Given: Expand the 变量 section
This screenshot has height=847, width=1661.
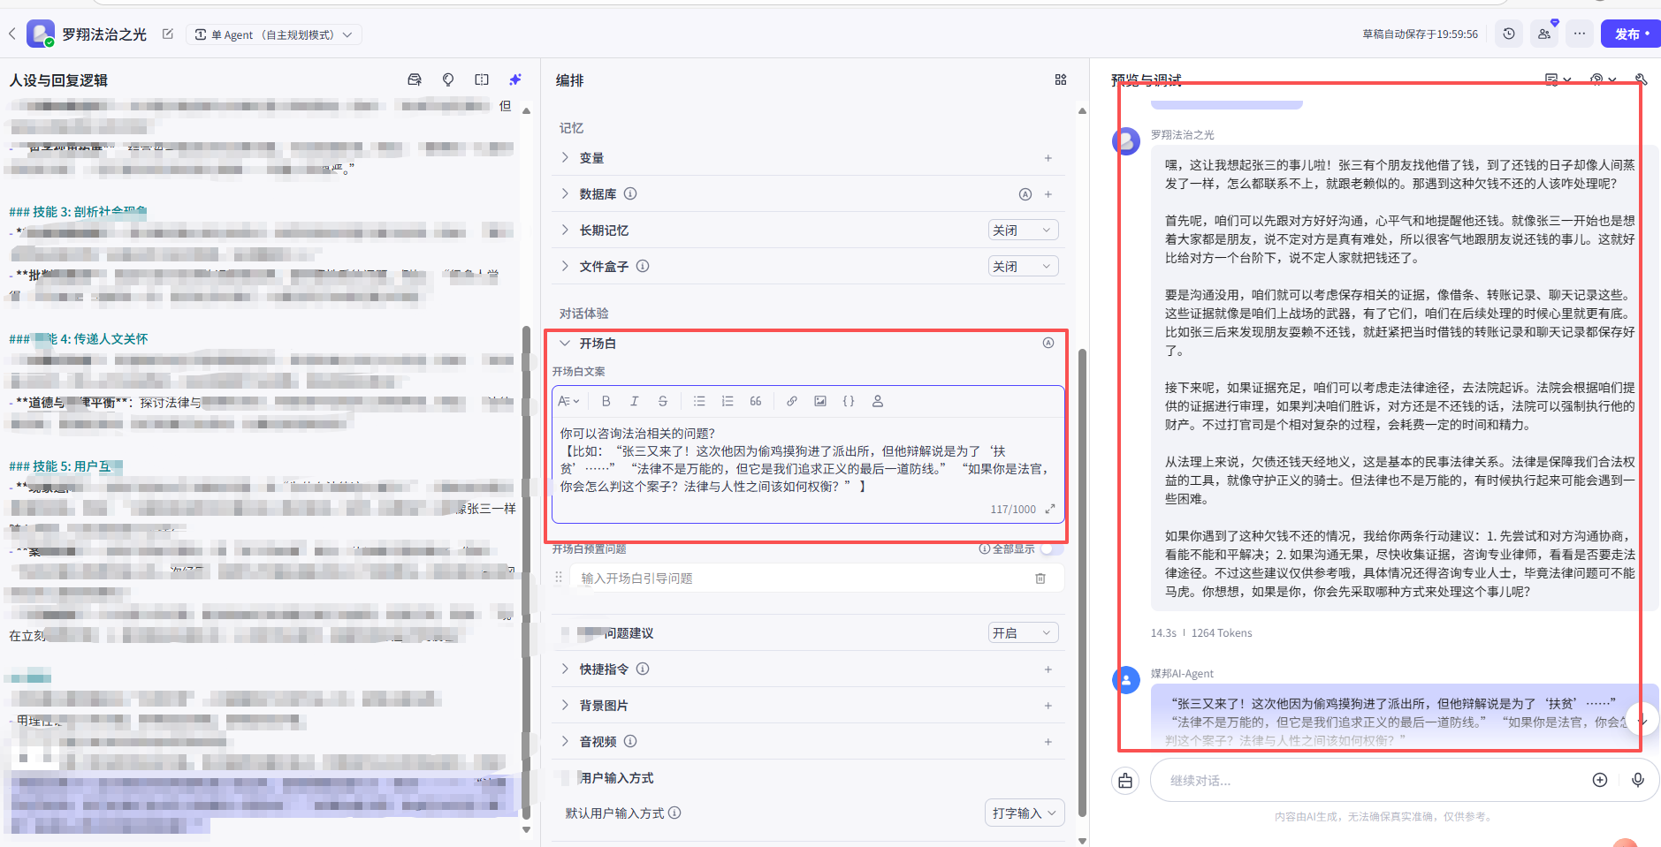Looking at the screenshot, I should [565, 157].
